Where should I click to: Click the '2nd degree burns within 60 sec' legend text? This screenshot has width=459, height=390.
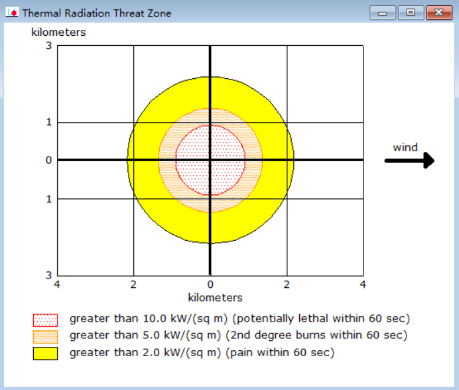click(316, 335)
